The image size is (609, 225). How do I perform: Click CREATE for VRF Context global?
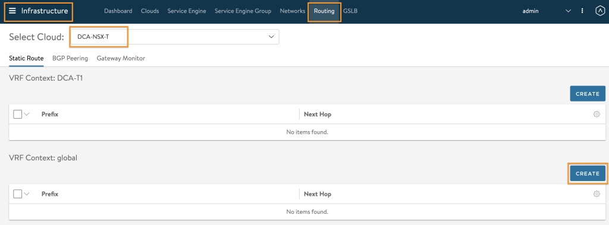click(x=588, y=173)
